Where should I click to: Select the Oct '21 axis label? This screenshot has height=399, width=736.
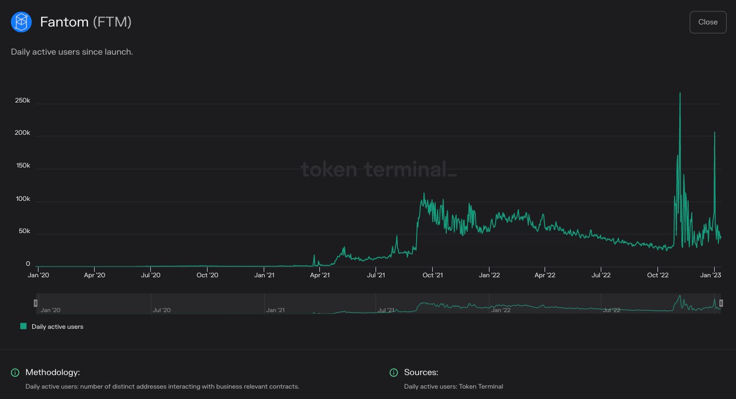click(432, 275)
